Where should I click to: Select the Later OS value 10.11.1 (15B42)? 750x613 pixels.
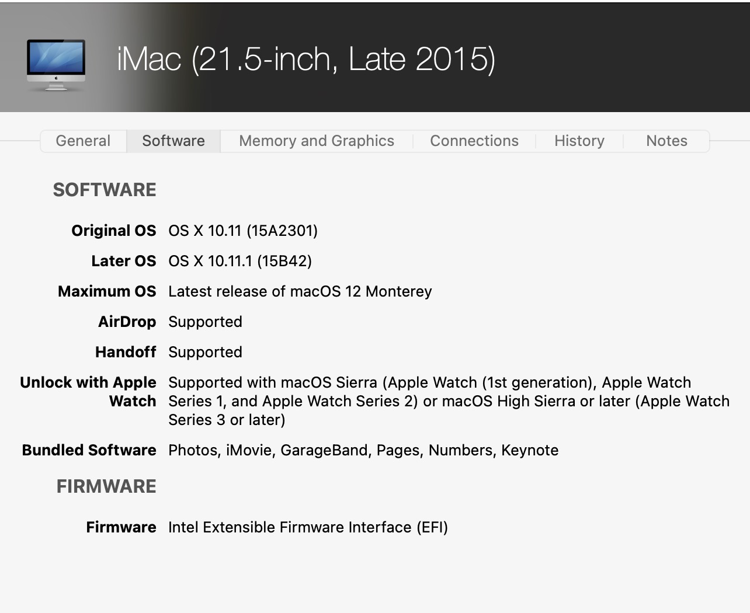point(240,261)
